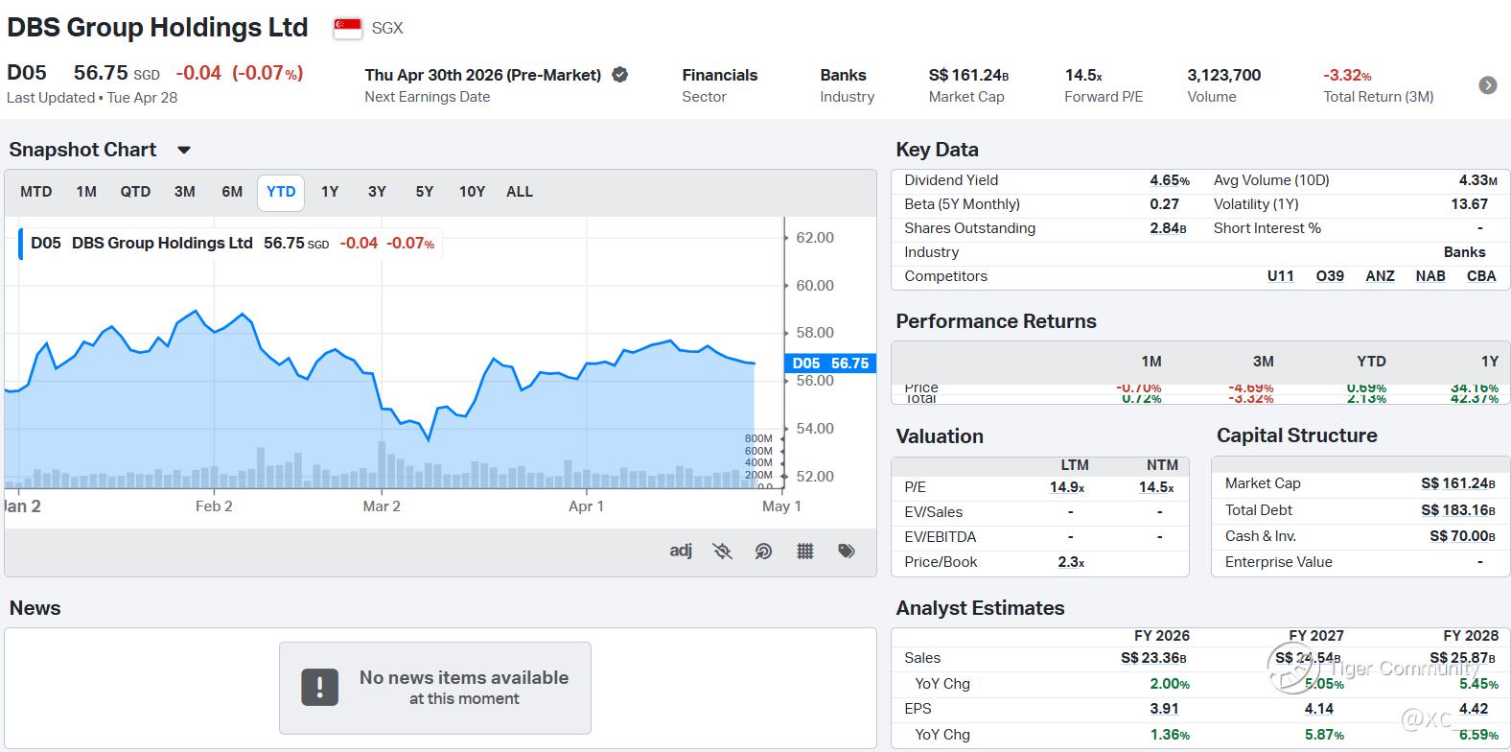1511x752 pixels.
Task: Click the no-news alert exclamation icon
Action: tap(319, 688)
